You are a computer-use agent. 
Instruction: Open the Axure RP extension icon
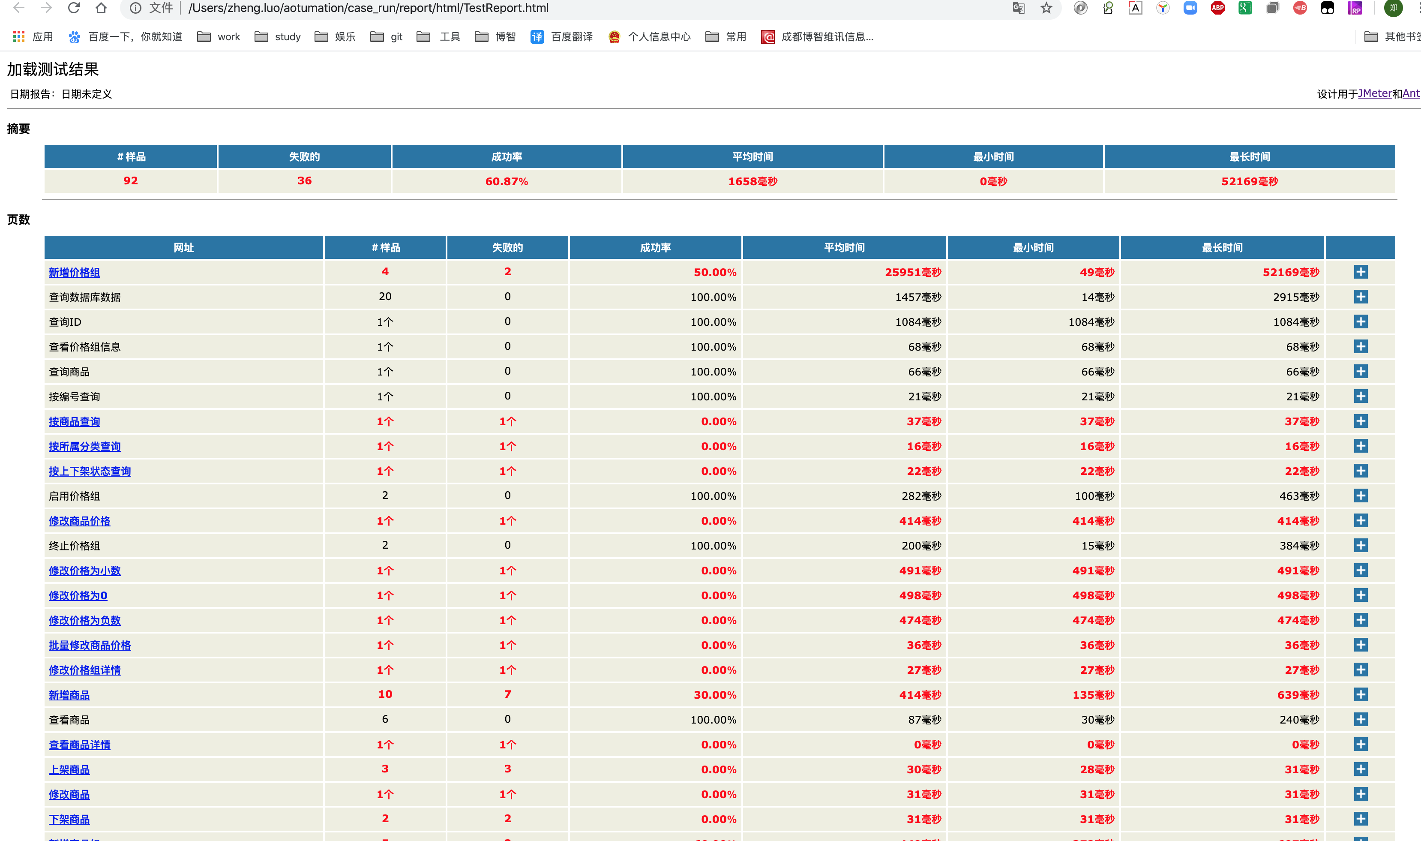pyautogui.click(x=1354, y=8)
